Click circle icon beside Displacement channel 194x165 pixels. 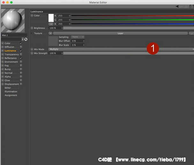(x=3, y=84)
